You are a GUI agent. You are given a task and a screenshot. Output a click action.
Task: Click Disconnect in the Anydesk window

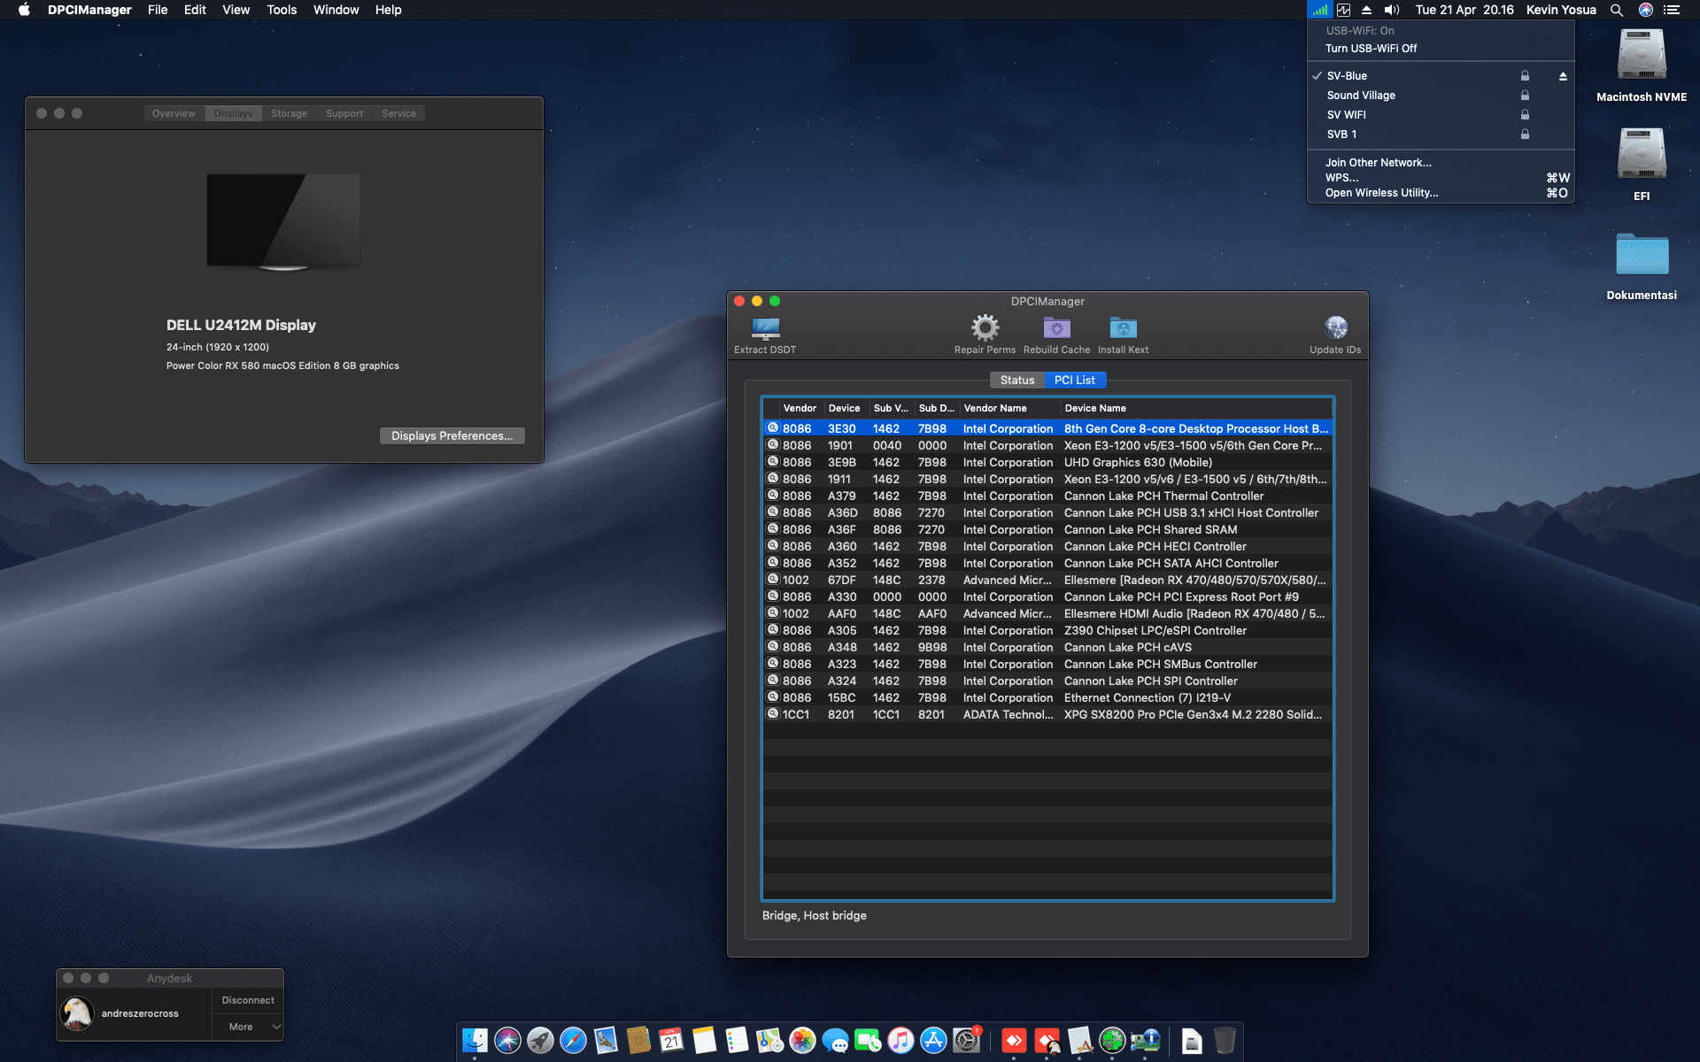(248, 1000)
